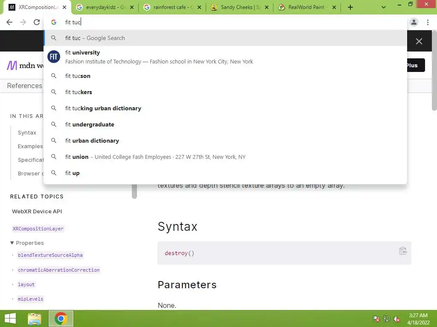This screenshot has height=327, width=437.
Task: Jump to Examples section in sidebar
Action: (x=30, y=146)
